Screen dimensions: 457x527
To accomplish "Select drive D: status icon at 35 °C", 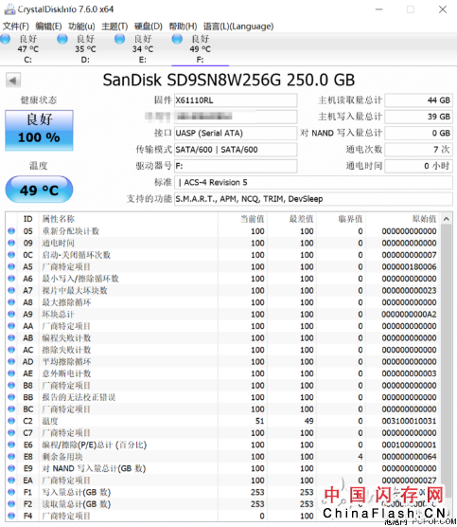I will click(x=62, y=39).
